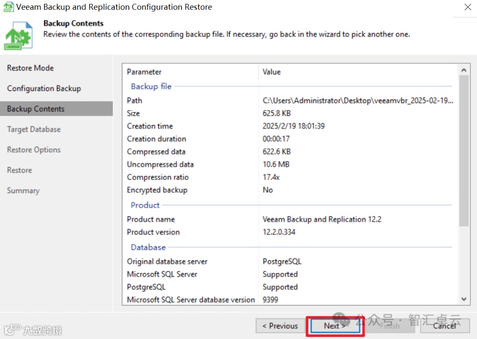Select the Creation duration row
Screen dimensions: 477x339
tap(290, 139)
